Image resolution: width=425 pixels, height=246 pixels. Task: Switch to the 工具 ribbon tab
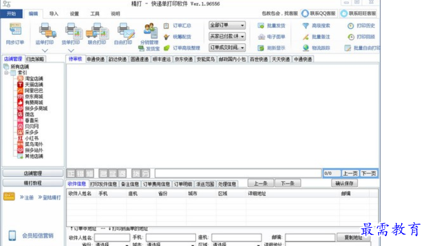(x=95, y=14)
